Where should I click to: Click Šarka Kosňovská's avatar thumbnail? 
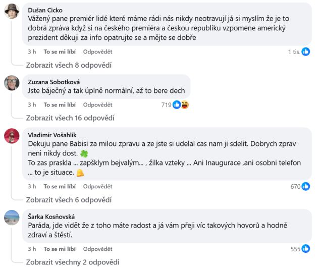click(12, 217)
